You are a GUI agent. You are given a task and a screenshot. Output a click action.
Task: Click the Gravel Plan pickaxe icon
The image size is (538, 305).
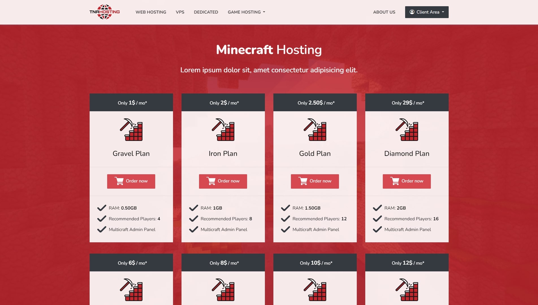pyautogui.click(x=131, y=130)
